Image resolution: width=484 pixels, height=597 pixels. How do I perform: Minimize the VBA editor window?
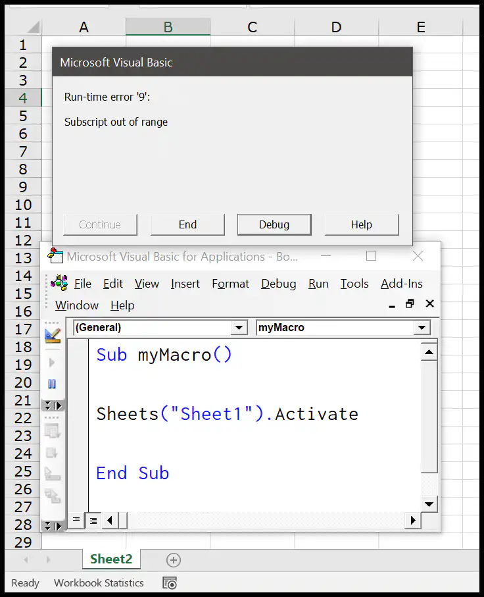[326, 256]
